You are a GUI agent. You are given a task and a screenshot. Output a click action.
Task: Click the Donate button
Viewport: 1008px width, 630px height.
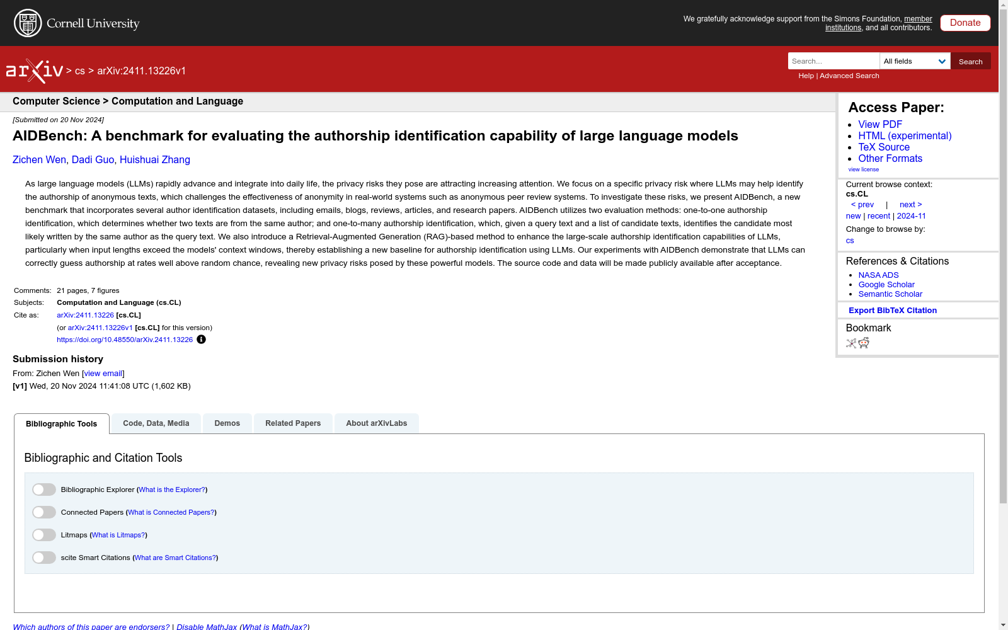point(965,23)
